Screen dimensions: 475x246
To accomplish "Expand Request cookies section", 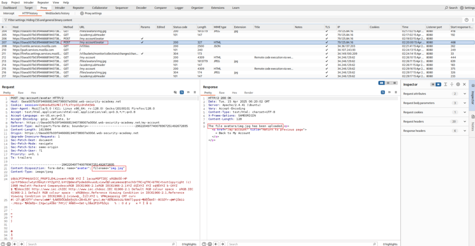I will (465, 112).
